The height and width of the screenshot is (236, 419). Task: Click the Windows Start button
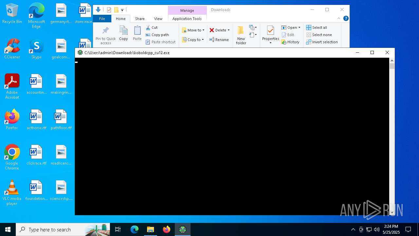pyautogui.click(x=8, y=229)
